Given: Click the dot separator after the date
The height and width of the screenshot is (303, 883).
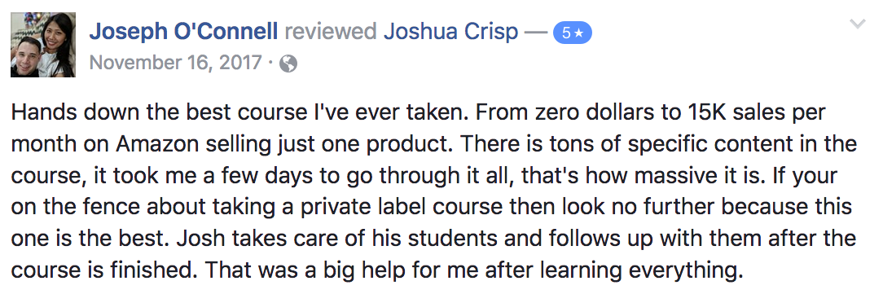Looking at the screenshot, I should click(x=271, y=64).
